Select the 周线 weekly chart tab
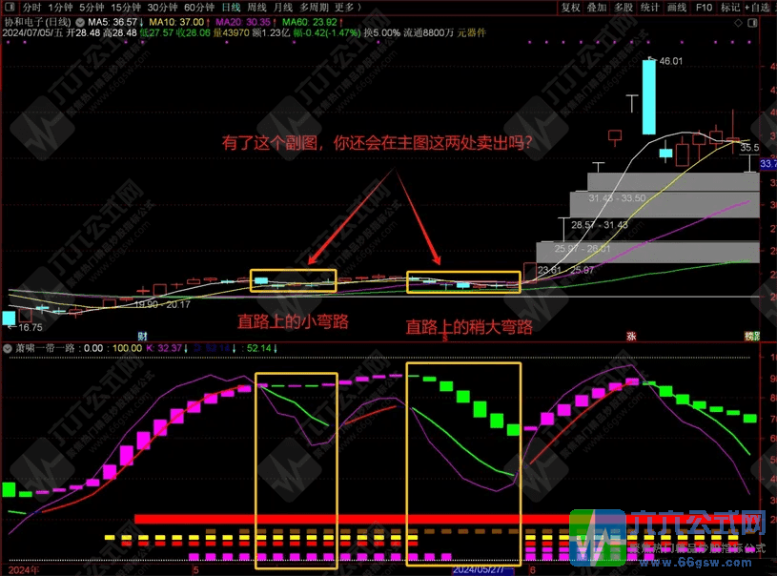This screenshot has height=576, width=777. (257, 8)
